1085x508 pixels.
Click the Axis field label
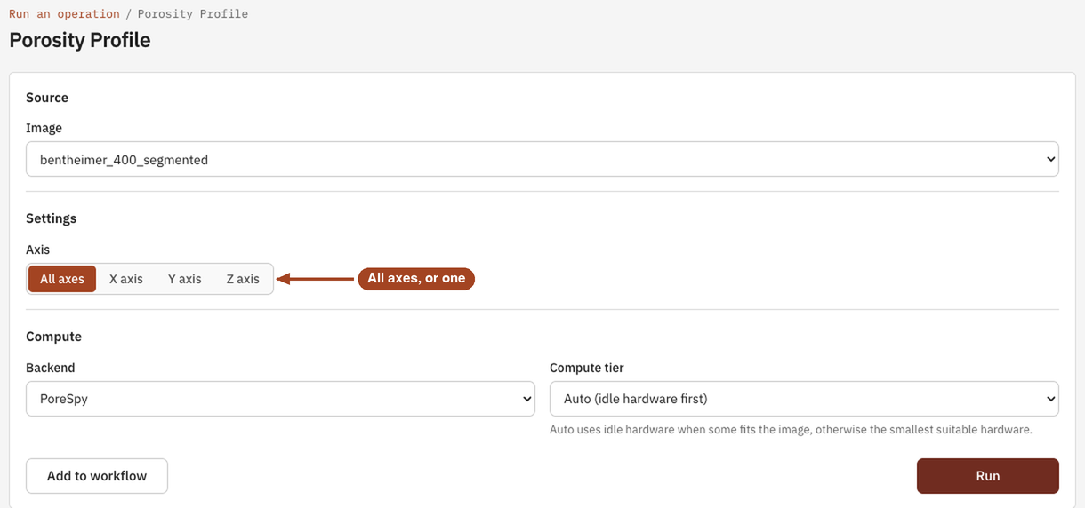click(x=37, y=250)
